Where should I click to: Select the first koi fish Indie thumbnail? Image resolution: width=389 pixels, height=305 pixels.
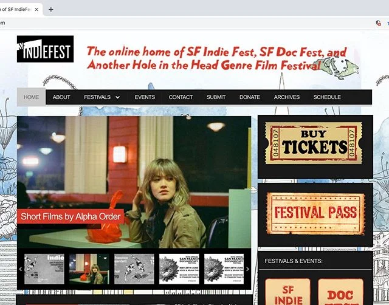pyautogui.click(x=44, y=269)
